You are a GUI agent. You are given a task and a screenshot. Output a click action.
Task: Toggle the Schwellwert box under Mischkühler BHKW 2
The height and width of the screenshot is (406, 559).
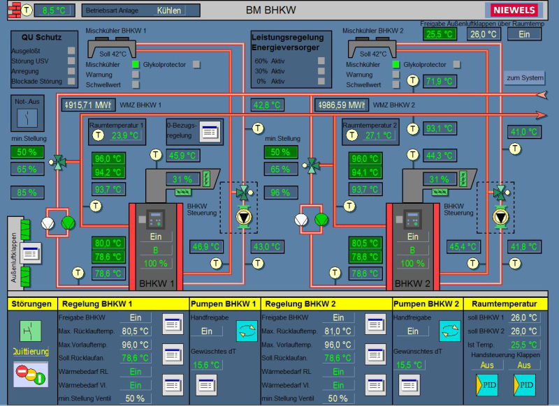click(395, 84)
